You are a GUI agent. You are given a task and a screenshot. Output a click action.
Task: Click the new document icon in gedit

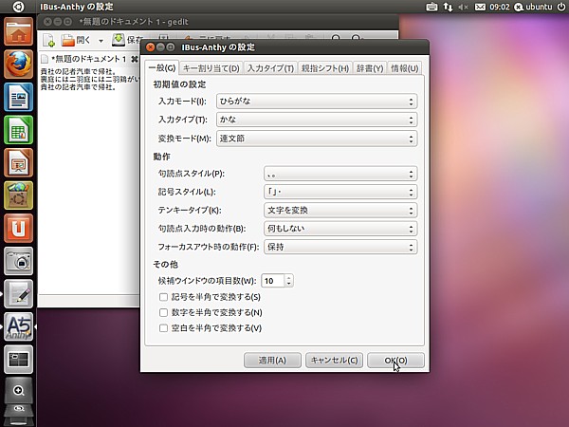[48, 40]
